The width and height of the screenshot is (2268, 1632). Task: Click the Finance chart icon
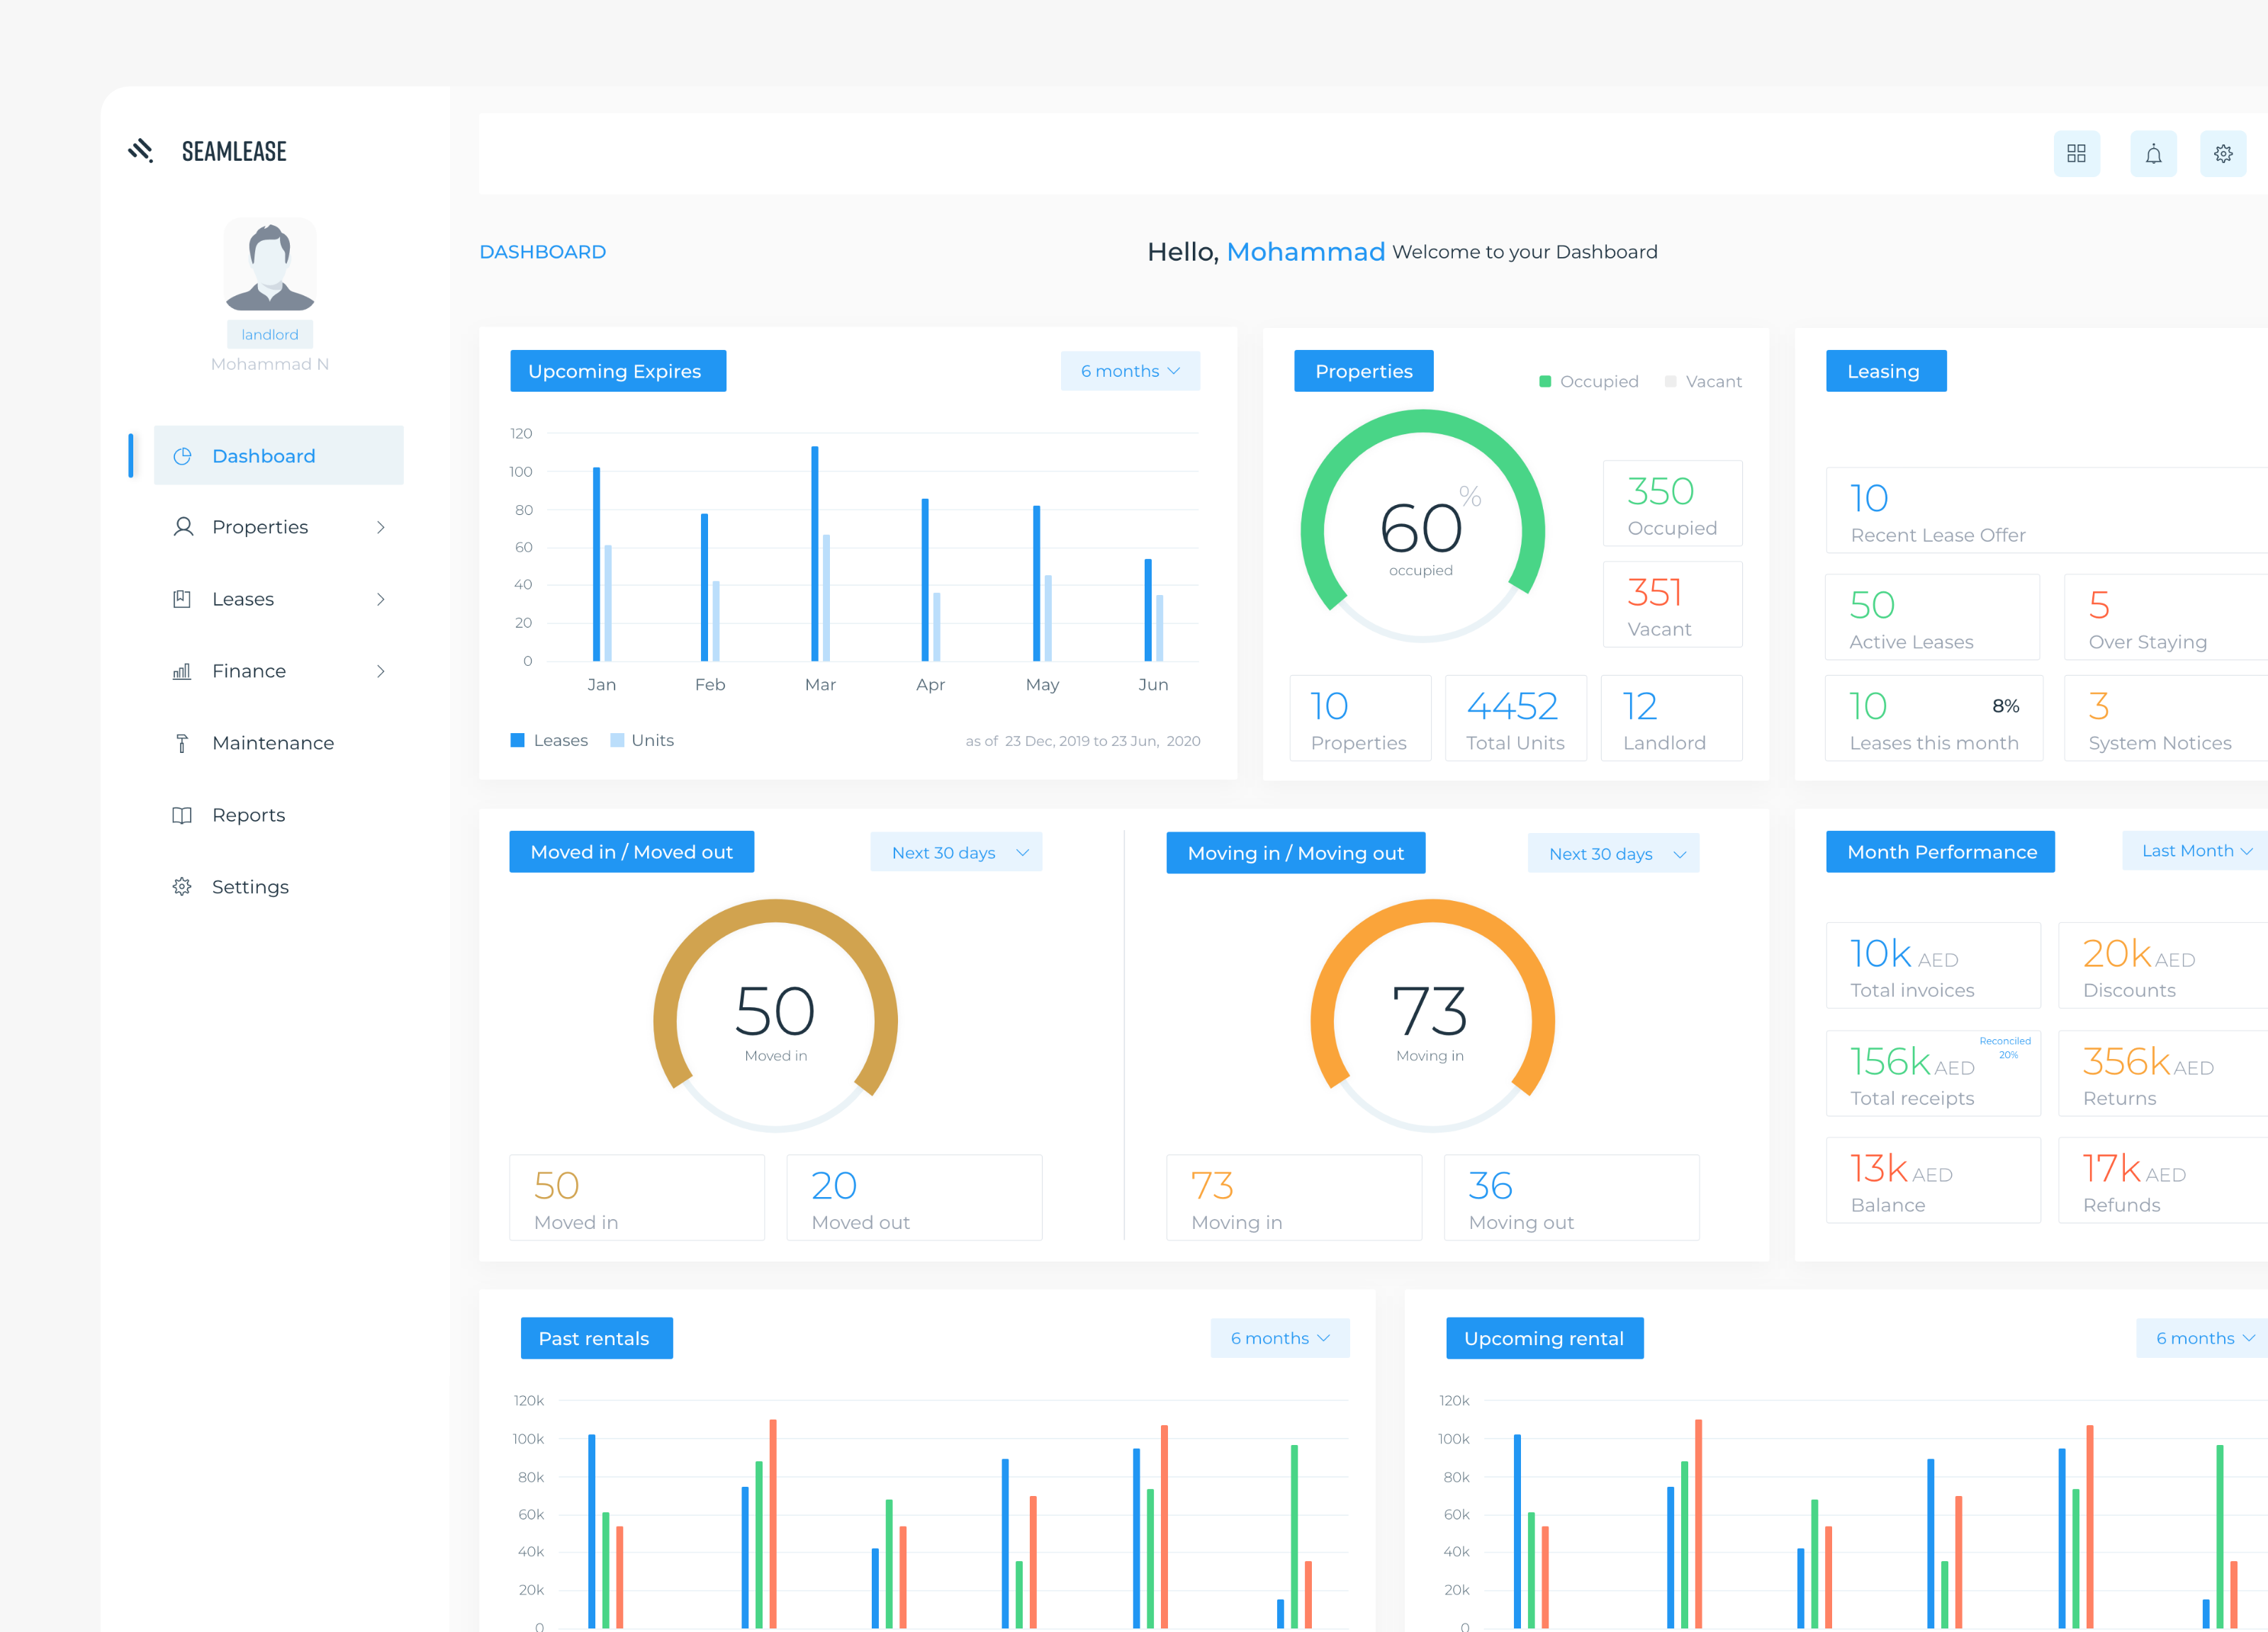[x=182, y=671]
